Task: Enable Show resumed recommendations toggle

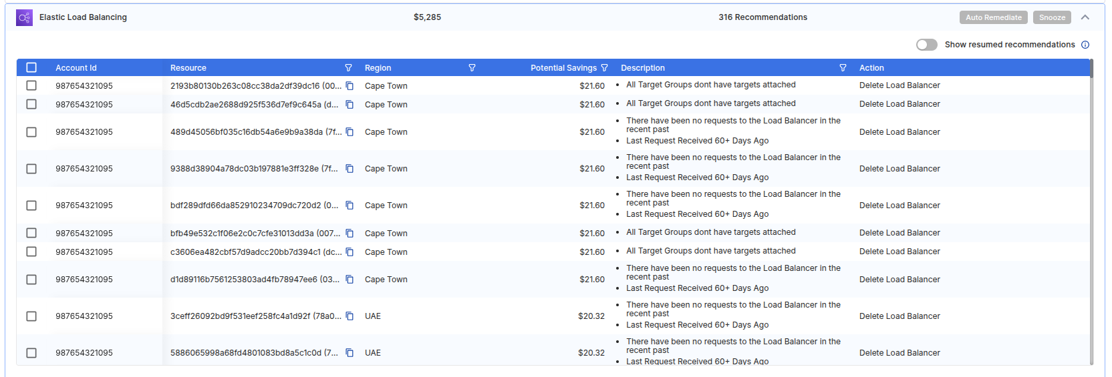Action: (926, 45)
